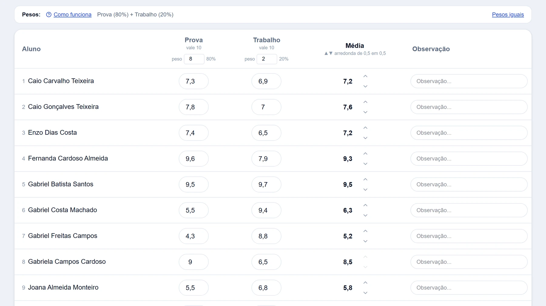The image size is (546, 306).
Task: Click média value 9,3 of Fernanda Cardoso
Action: [x=348, y=159]
